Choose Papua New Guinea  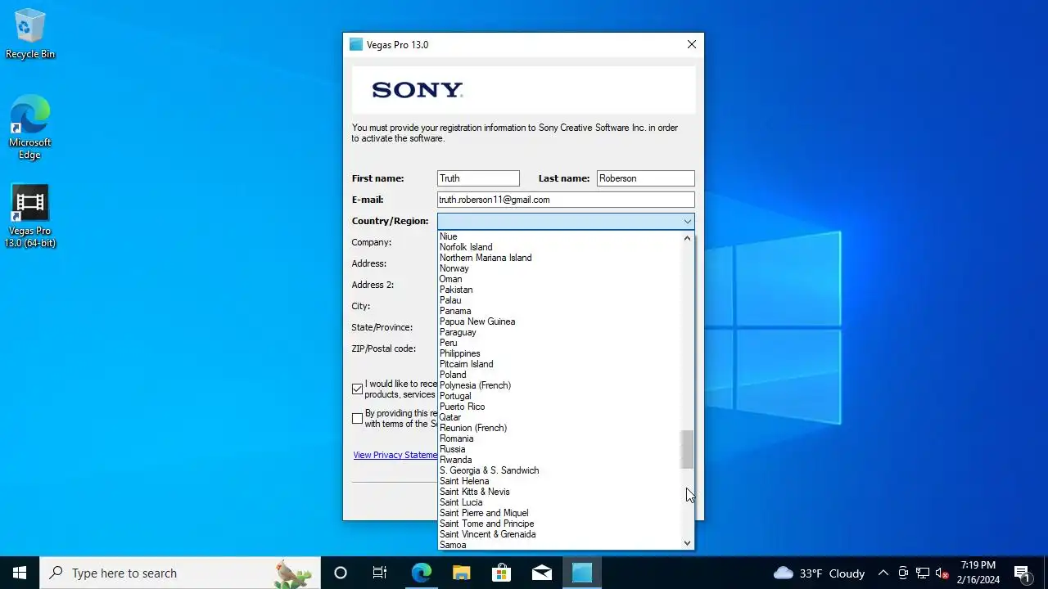[559, 321]
